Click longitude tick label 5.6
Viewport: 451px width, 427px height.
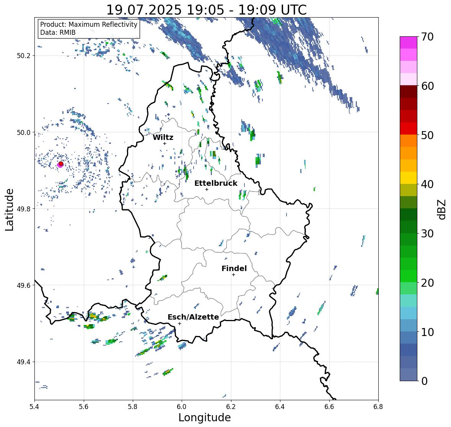[x=84, y=406]
